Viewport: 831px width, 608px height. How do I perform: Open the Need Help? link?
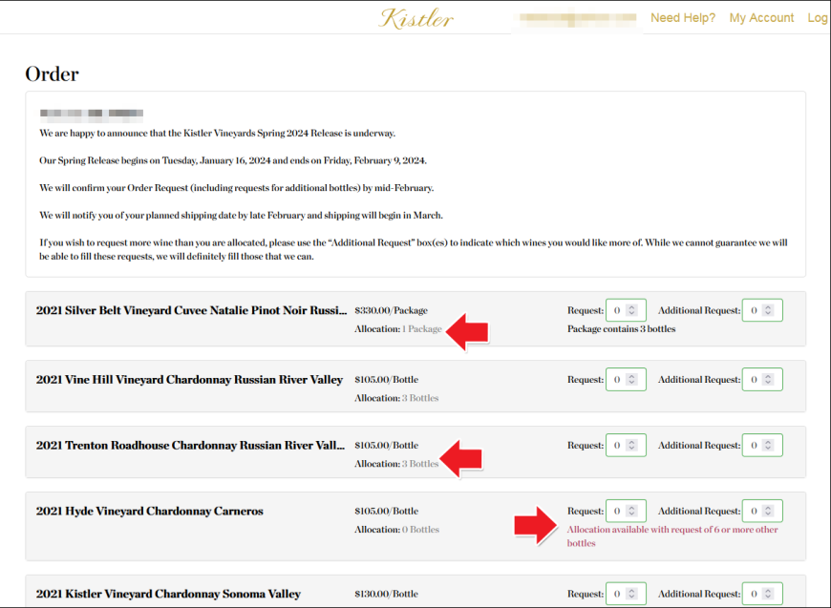[x=683, y=18]
